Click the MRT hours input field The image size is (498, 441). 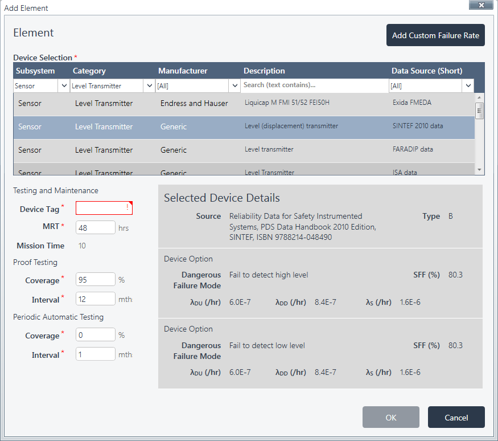point(95,227)
